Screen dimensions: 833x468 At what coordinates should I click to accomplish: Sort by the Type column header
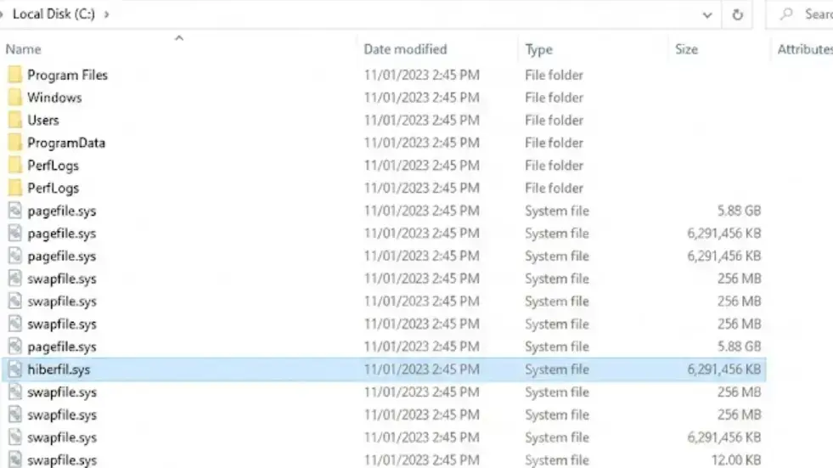click(x=538, y=49)
